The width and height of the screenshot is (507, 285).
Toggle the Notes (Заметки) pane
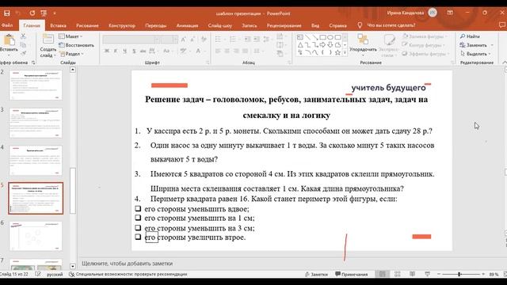(x=316, y=275)
